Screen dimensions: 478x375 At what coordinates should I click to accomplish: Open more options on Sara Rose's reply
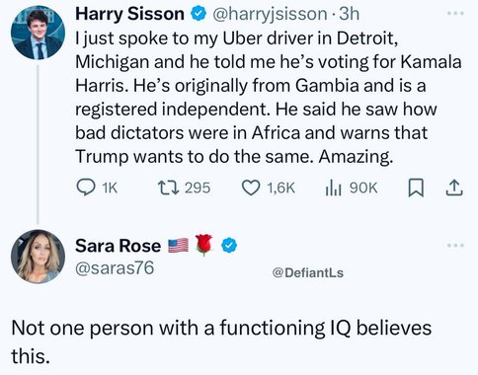[455, 245]
